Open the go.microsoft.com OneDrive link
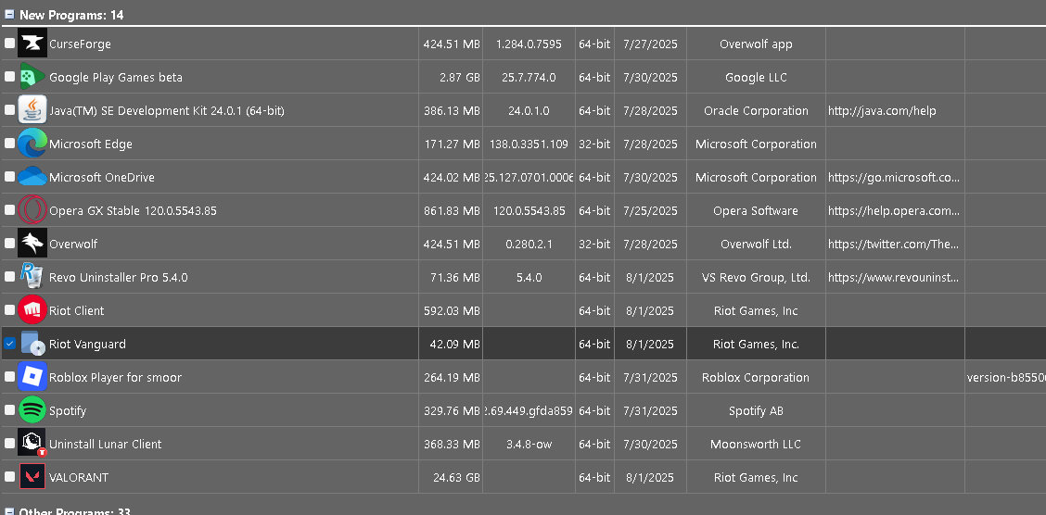 [x=894, y=177]
